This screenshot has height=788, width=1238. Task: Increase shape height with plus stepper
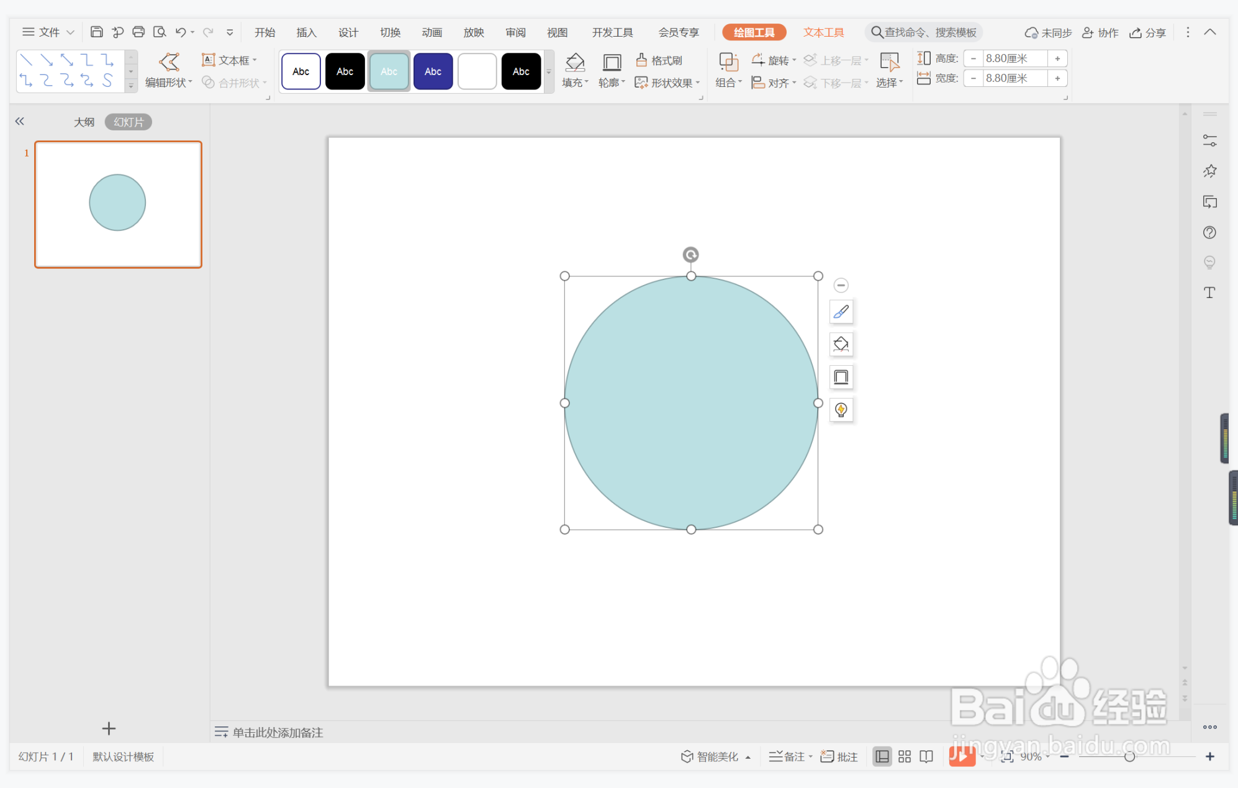1057,58
